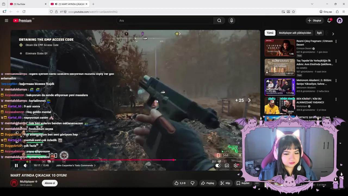Screen dimensions: 348x196
Task: Open the Crimson Desert trailer thumbnail
Action: click(280, 48)
